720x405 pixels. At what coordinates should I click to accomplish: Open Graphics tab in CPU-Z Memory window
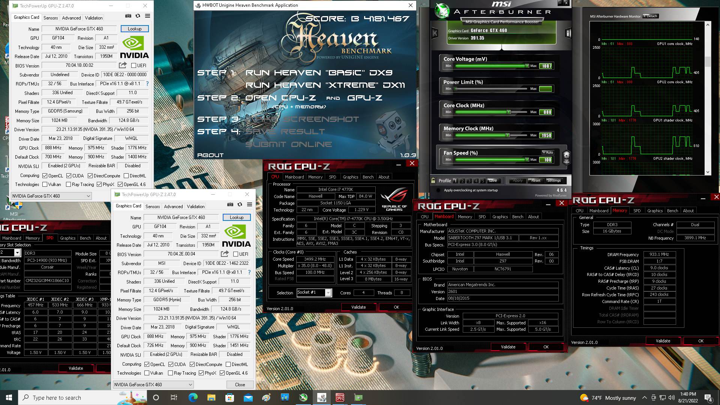(655, 211)
